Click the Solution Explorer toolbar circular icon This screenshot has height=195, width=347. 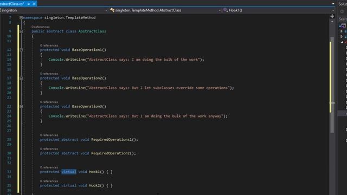[342, 11]
